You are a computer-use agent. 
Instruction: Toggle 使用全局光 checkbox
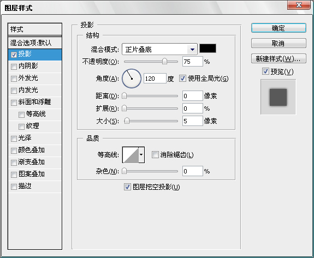pyautogui.click(x=182, y=79)
